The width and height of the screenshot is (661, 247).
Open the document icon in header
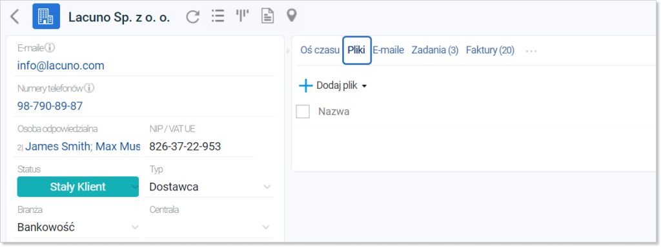(267, 16)
